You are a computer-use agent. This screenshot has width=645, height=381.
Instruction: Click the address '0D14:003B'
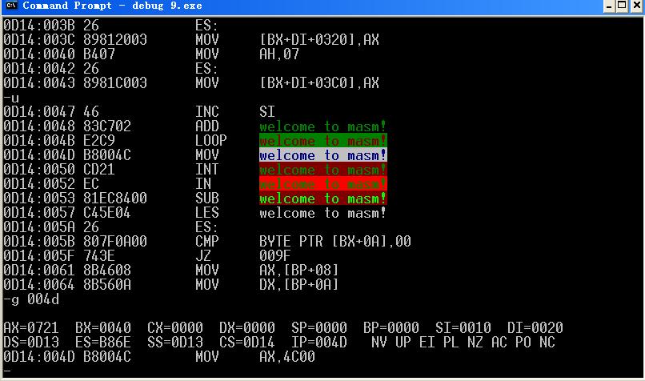pos(39,26)
